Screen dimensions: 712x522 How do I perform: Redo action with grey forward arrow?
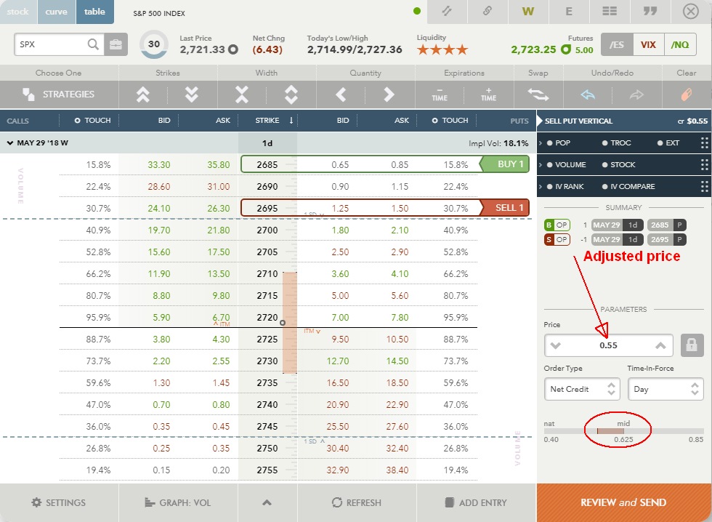click(x=636, y=95)
